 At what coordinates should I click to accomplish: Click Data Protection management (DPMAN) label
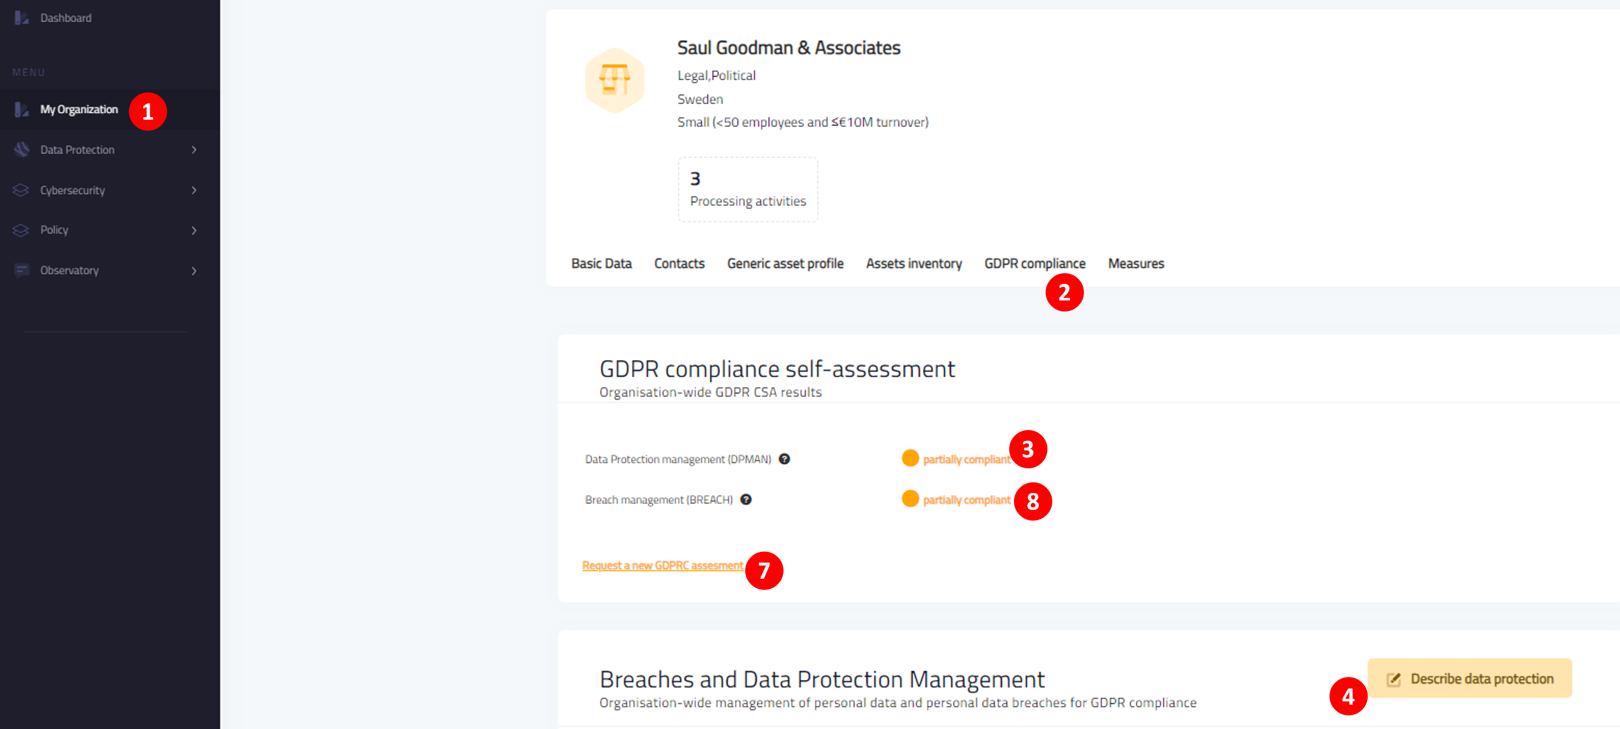tap(678, 460)
